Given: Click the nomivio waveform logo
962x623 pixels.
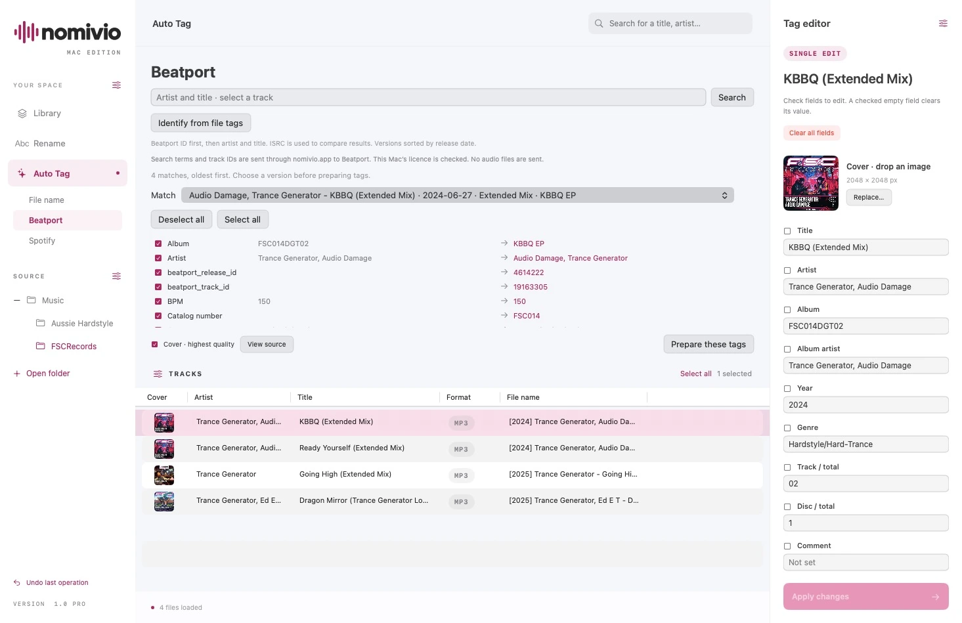Looking at the screenshot, I should click(x=25, y=32).
